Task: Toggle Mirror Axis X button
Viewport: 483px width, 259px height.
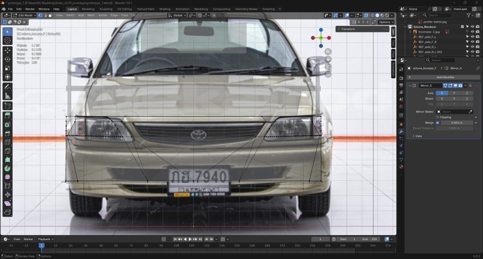Action: [x=441, y=93]
